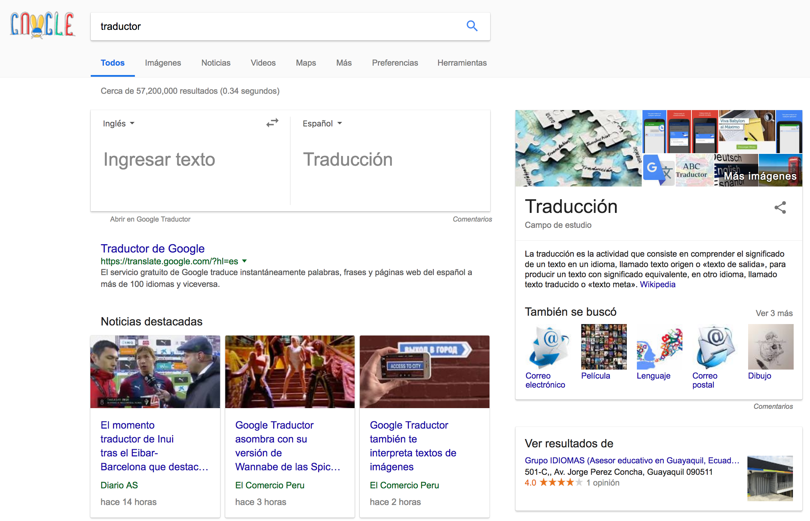Click the Cerca de 57,200,000 resultados text
This screenshot has width=810, height=521.
[190, 91]
